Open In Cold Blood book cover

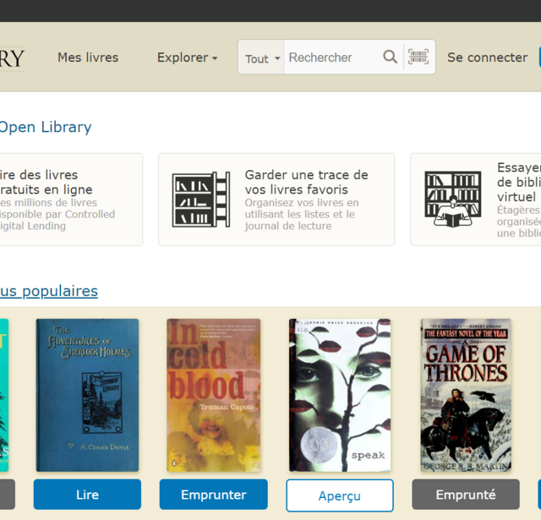click(214, 395)
